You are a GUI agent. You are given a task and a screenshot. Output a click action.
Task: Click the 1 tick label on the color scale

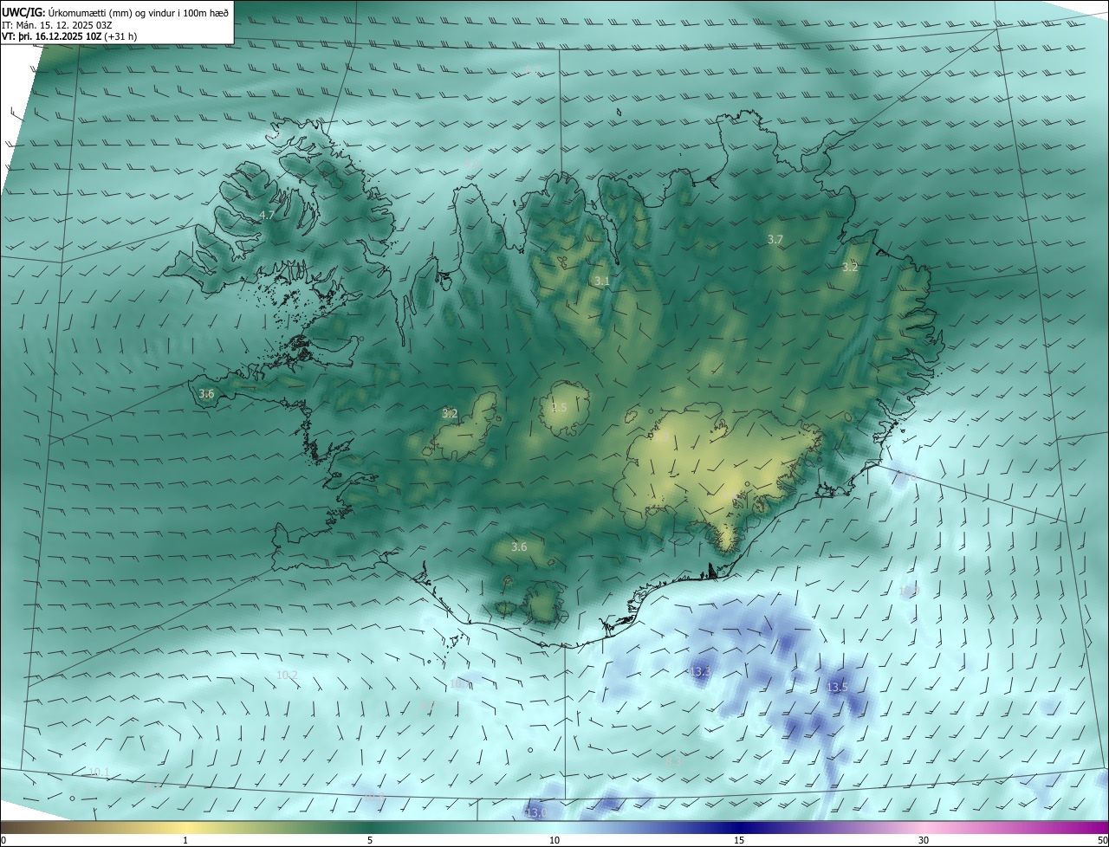[185, 840]
